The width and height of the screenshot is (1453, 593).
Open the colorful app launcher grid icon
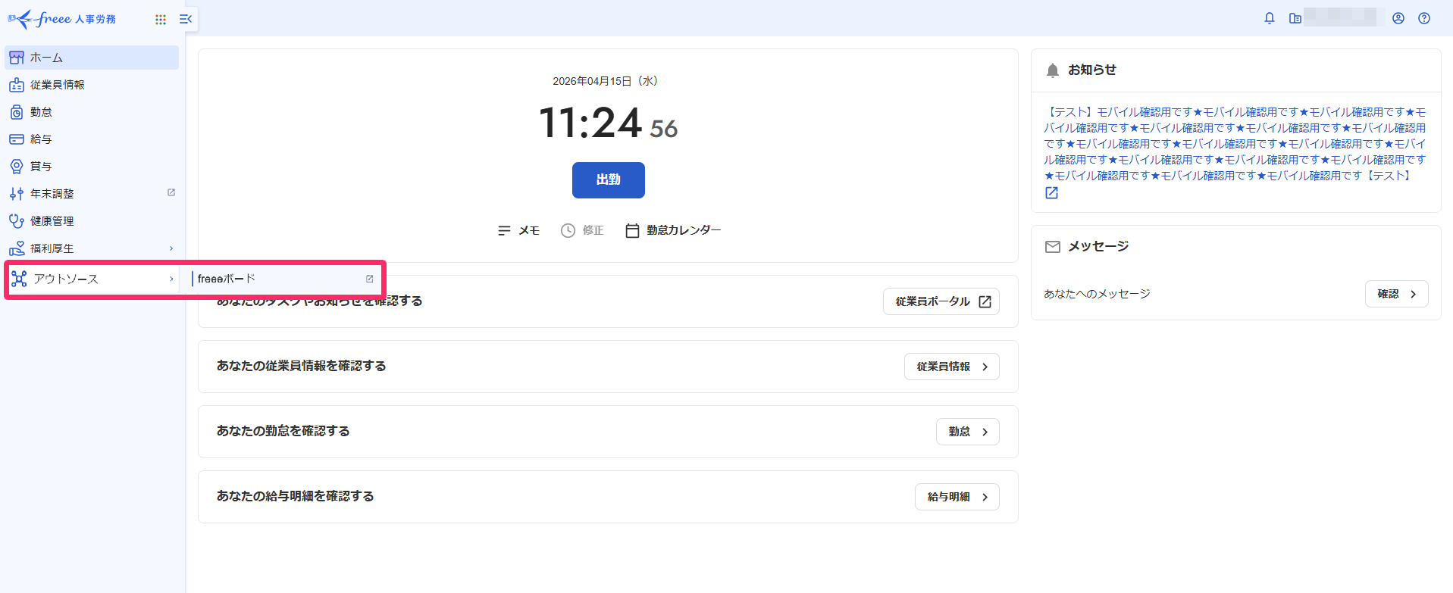coord(161,20)
